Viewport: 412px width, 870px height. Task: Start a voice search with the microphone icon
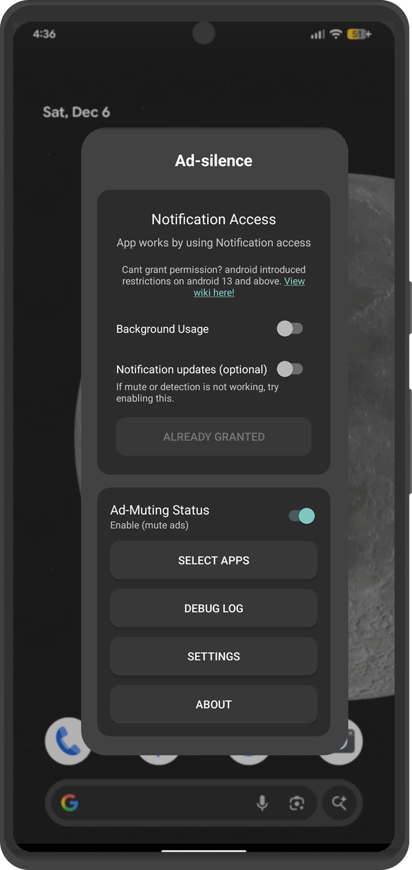click(x=262, y=802)
